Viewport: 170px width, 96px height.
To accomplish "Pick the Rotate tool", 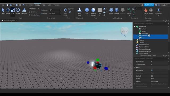I will point(18,11).
